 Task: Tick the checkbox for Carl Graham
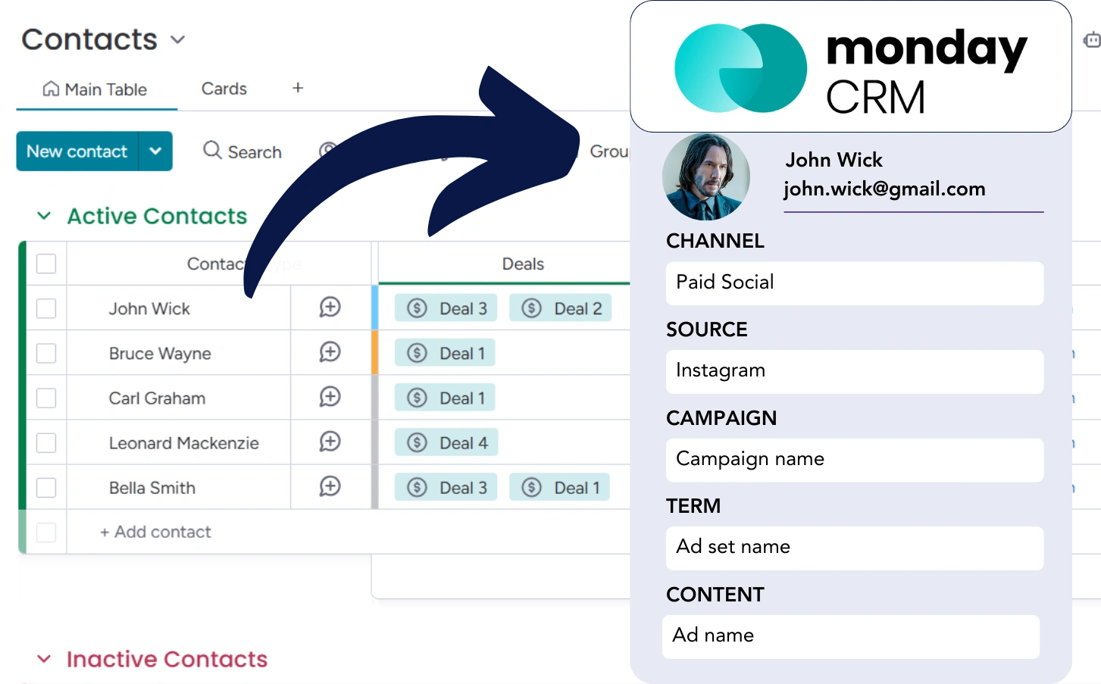point(46,398)
